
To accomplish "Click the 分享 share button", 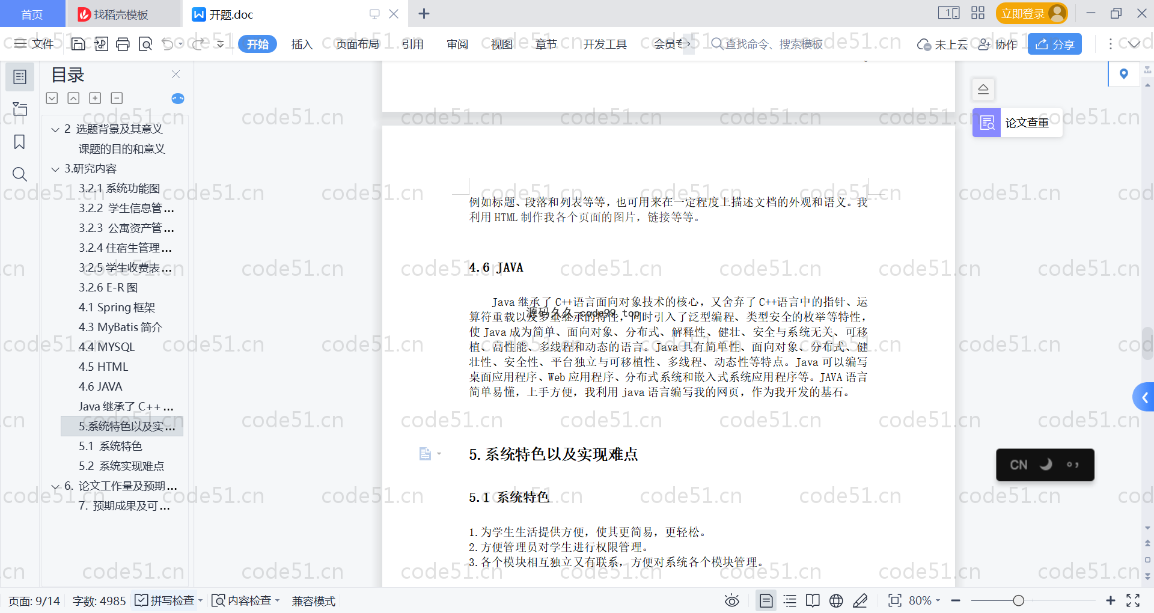I will [1054, 44].
